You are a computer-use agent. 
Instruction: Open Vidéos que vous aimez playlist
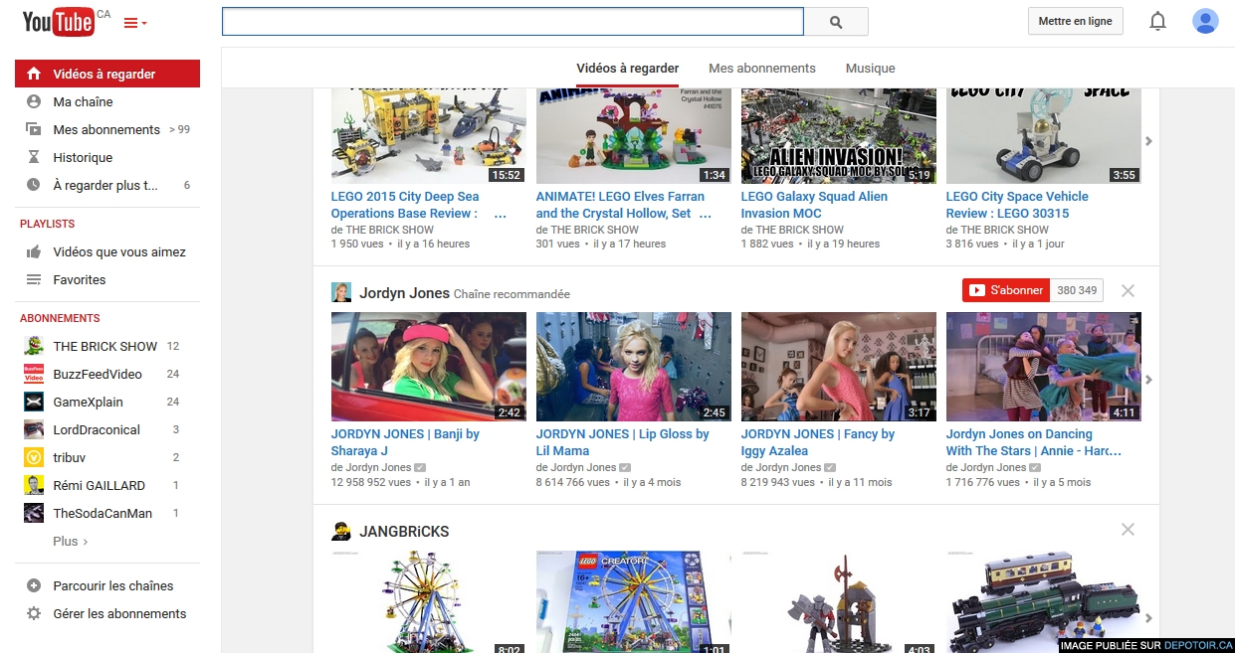pyautogui.click(x=107, y=251)
